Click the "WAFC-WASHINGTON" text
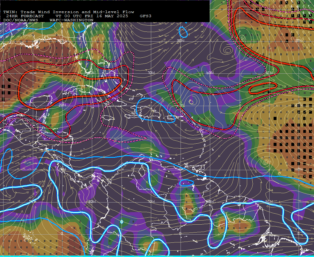This screenshot has height=257, width=314. click(x=71, y=20)
